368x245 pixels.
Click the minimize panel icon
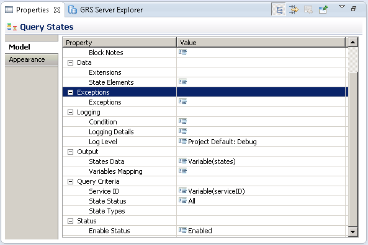354,9
